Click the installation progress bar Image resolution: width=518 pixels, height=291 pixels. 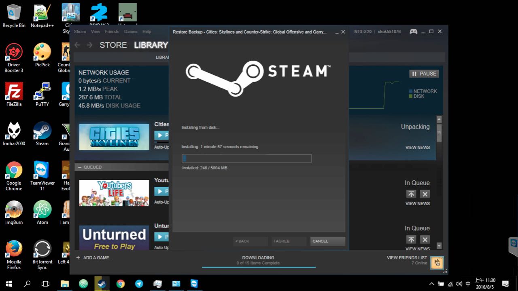[x=247, y=158]
